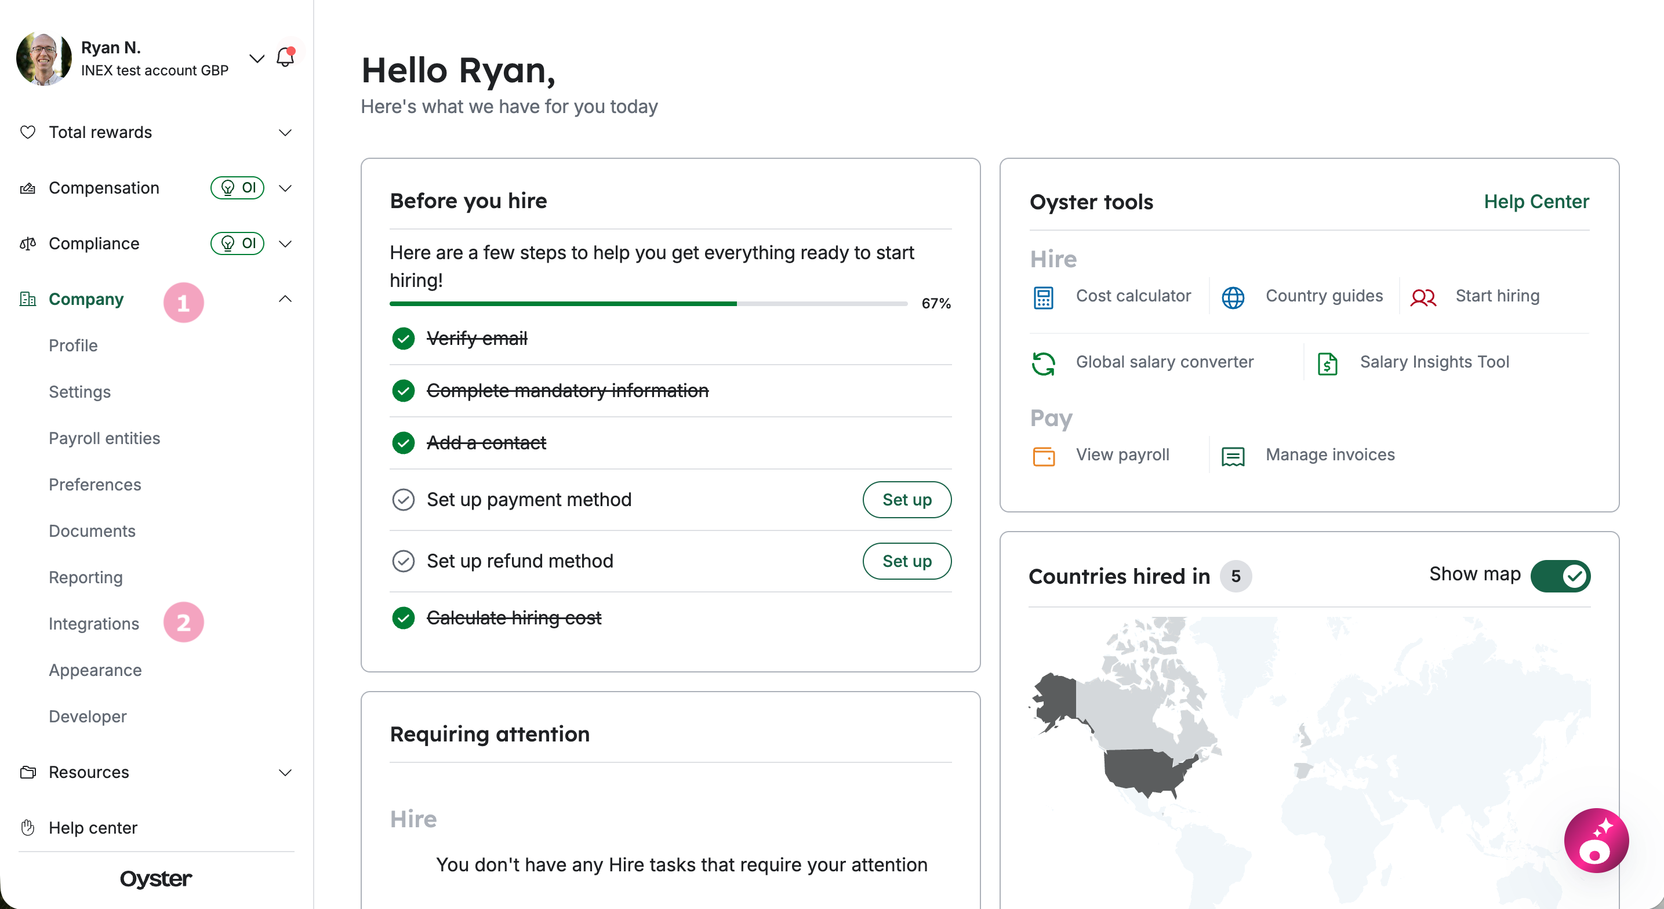Click the Start hiring people icon

click(1422, 297)
